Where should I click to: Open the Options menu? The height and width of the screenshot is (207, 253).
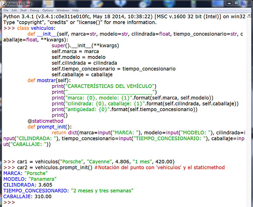48,10
